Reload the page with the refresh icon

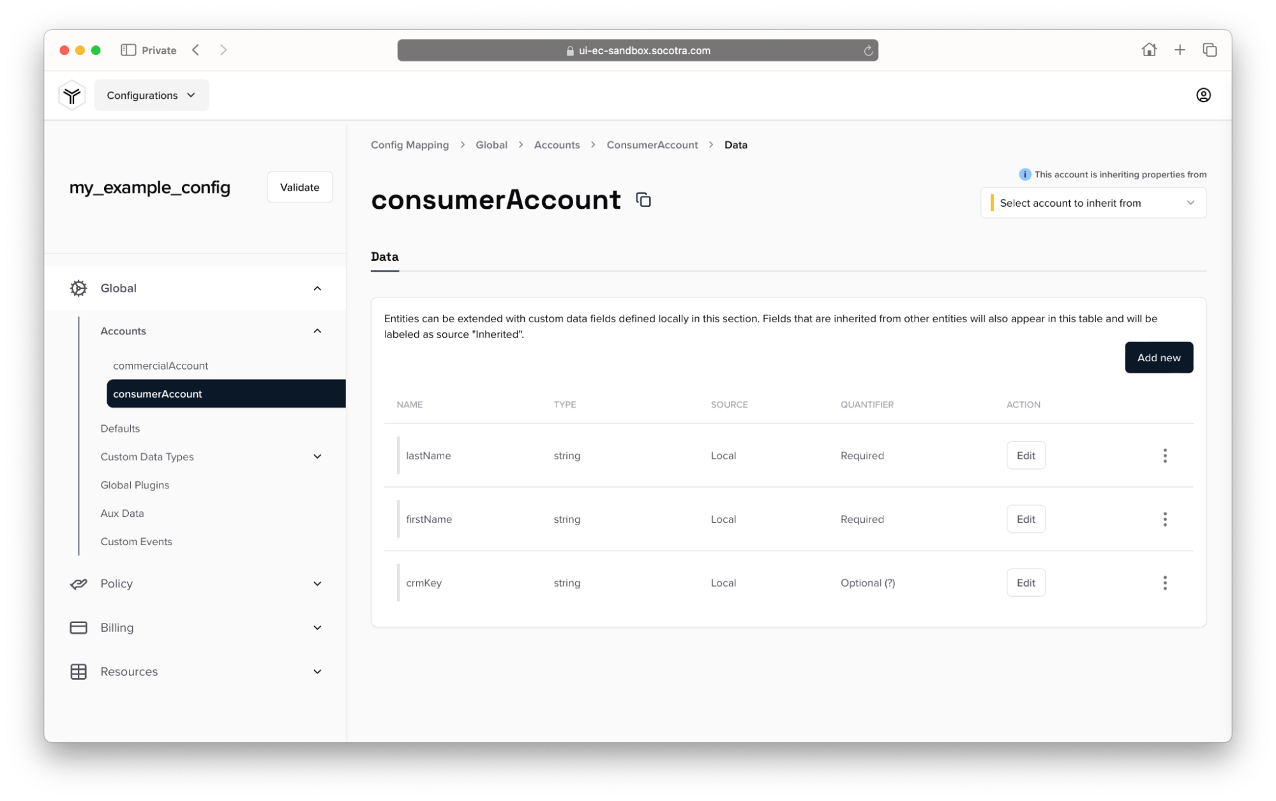(868, 50)
